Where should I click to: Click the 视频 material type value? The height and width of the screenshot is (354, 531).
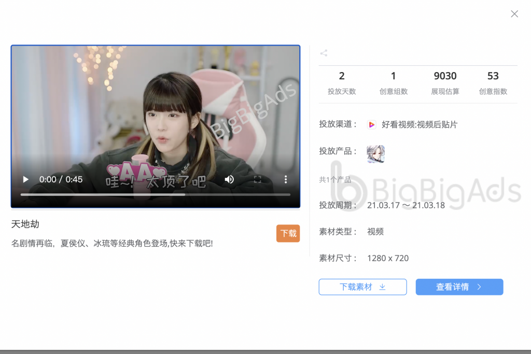(x=375, y=232)
